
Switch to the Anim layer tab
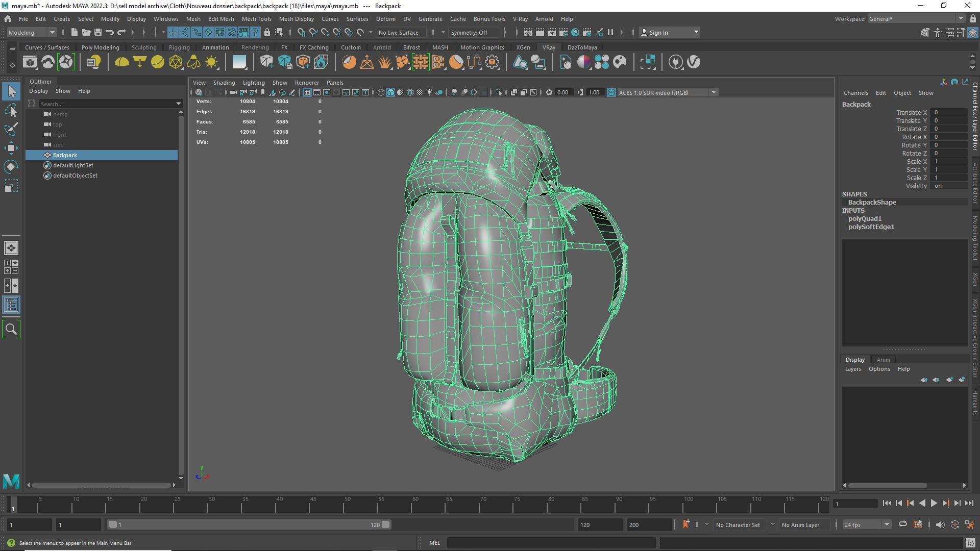point(883,360)
